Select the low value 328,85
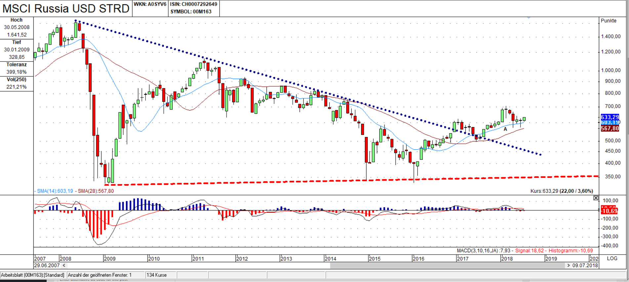This screenshot has width=629, height=282. 17,57
